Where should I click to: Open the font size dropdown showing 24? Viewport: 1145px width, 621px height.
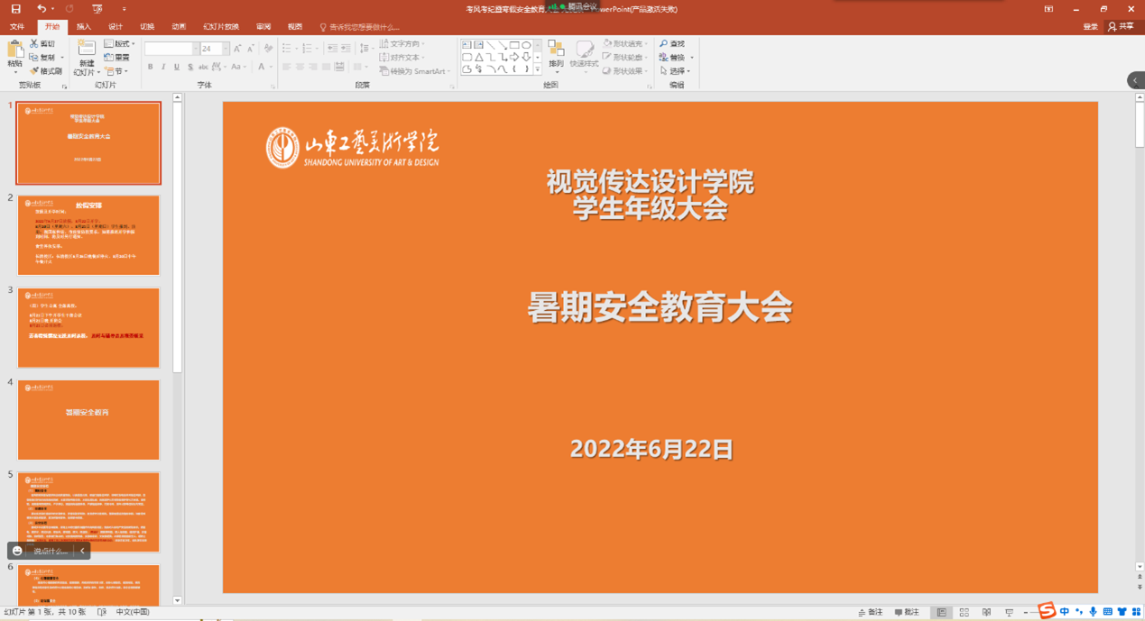point(226,49)
